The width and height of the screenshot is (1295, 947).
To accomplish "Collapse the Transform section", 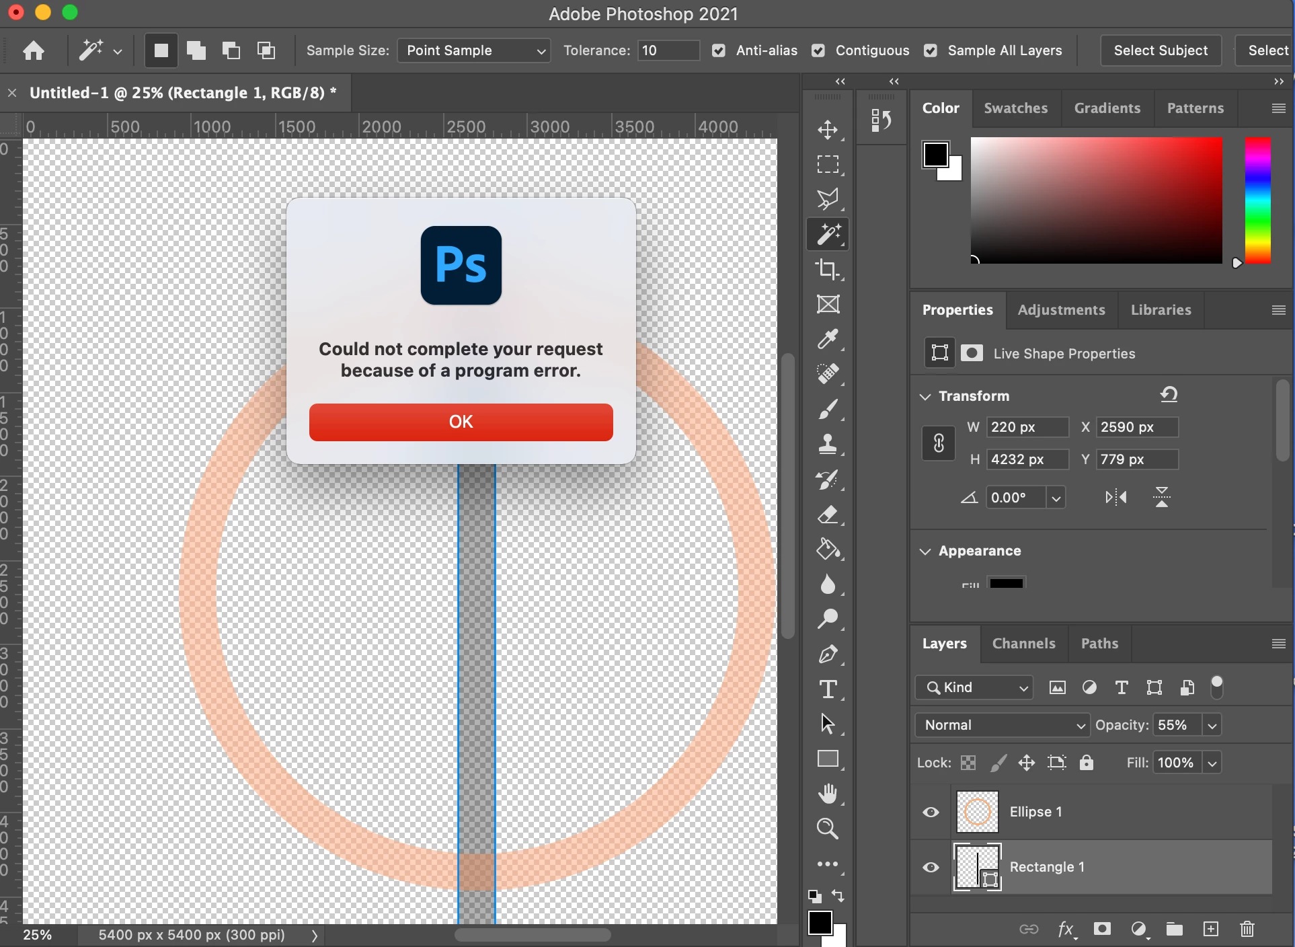I will (926, 396).
